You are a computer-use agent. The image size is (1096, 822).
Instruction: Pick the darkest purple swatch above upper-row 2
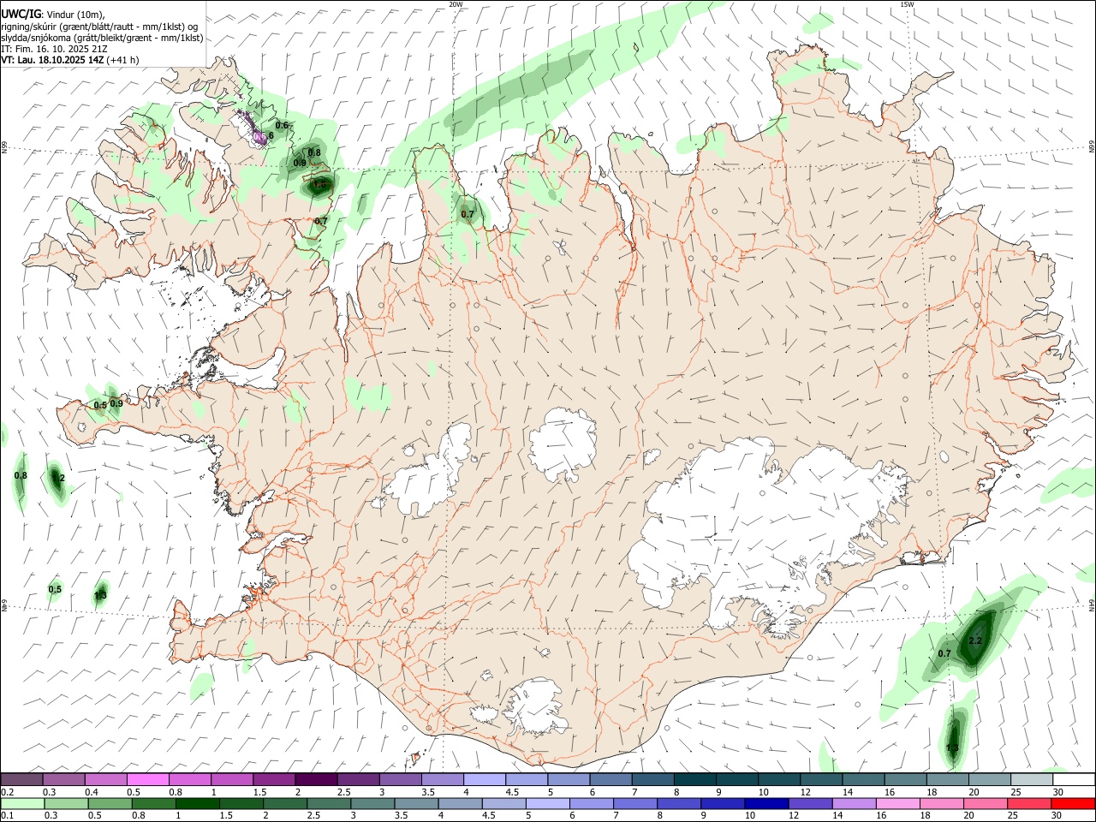click(x=316, y=780)
